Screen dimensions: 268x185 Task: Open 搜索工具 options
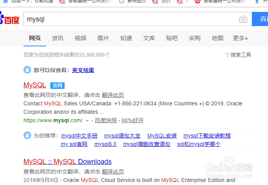[x=241, y=55]
